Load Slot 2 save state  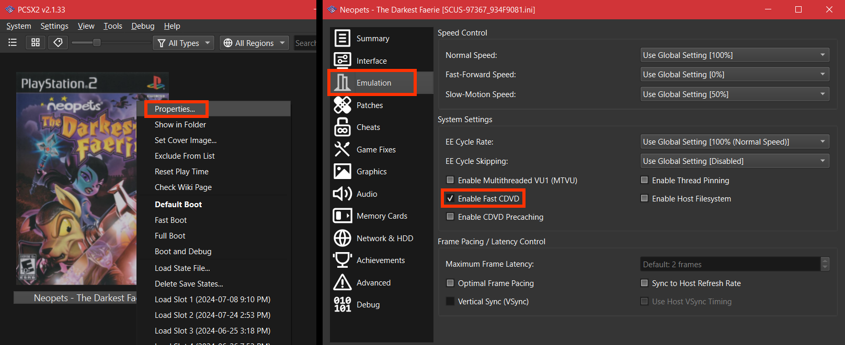[213, 315]
